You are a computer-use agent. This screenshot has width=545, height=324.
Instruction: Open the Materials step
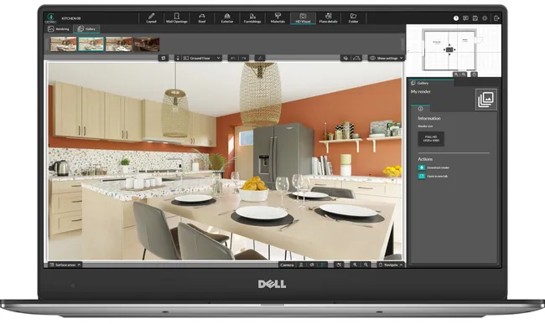(278, 18)
